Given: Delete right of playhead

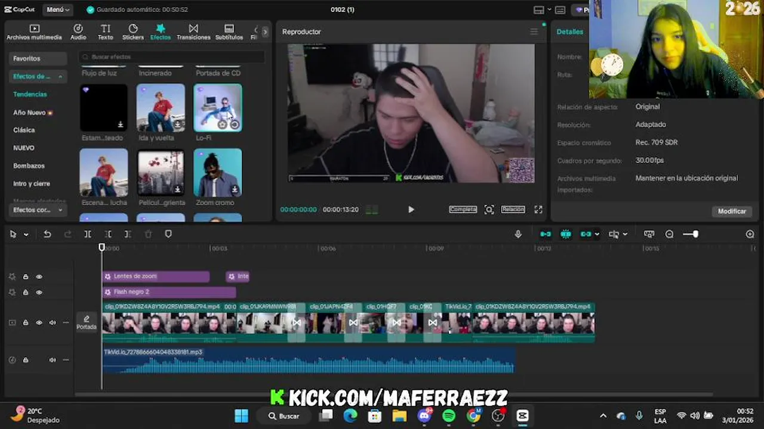Looking at the screenshot, I should tap(128, 235).
